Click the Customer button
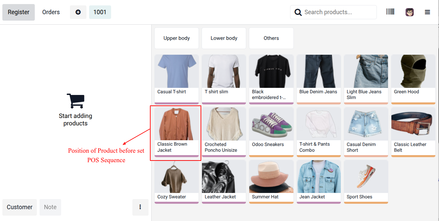The height and width of the screenshot is (221, 439). point(20,207)
